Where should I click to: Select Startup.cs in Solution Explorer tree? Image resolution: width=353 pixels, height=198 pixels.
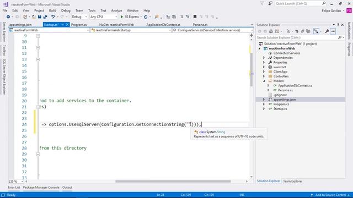pos(280,109)
